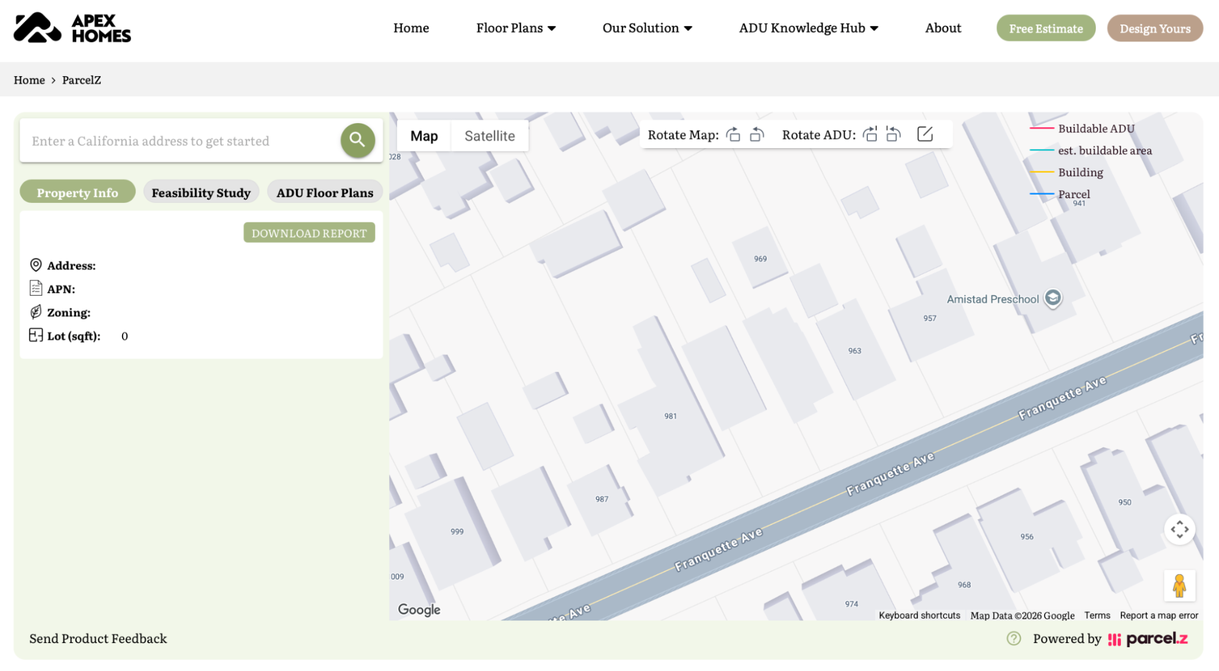This screenshot has height=671, width=1219.
Task: Click the 'Zoning:' label
Action: [x=69, y=313]
